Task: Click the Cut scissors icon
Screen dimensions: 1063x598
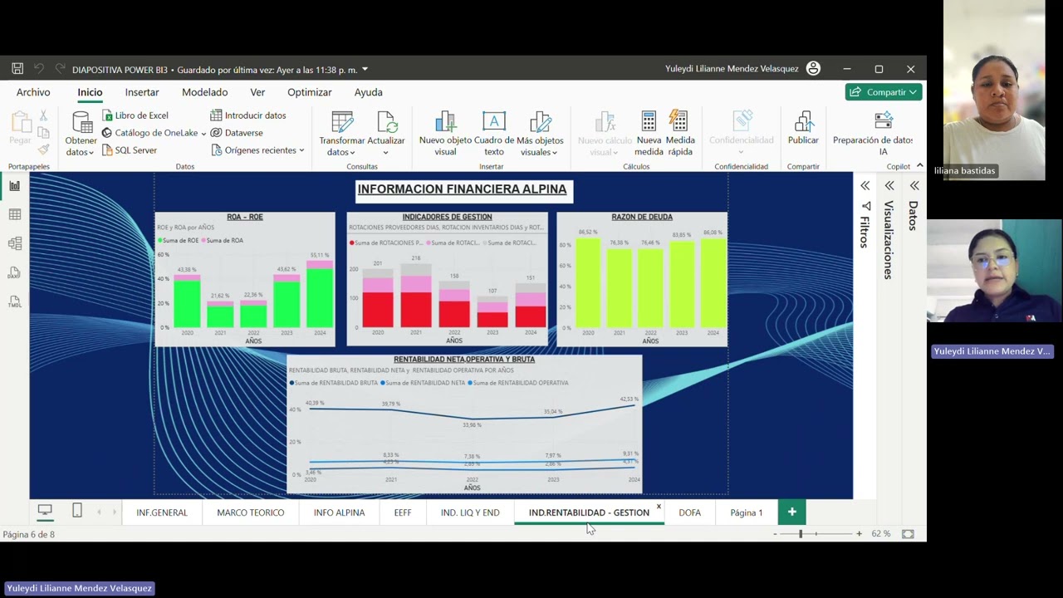Action: tap(43, 116)
